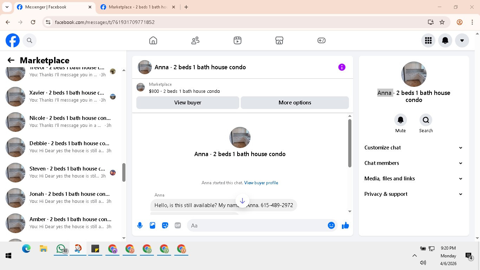Open the Debbie conversation

pos(61,147)
